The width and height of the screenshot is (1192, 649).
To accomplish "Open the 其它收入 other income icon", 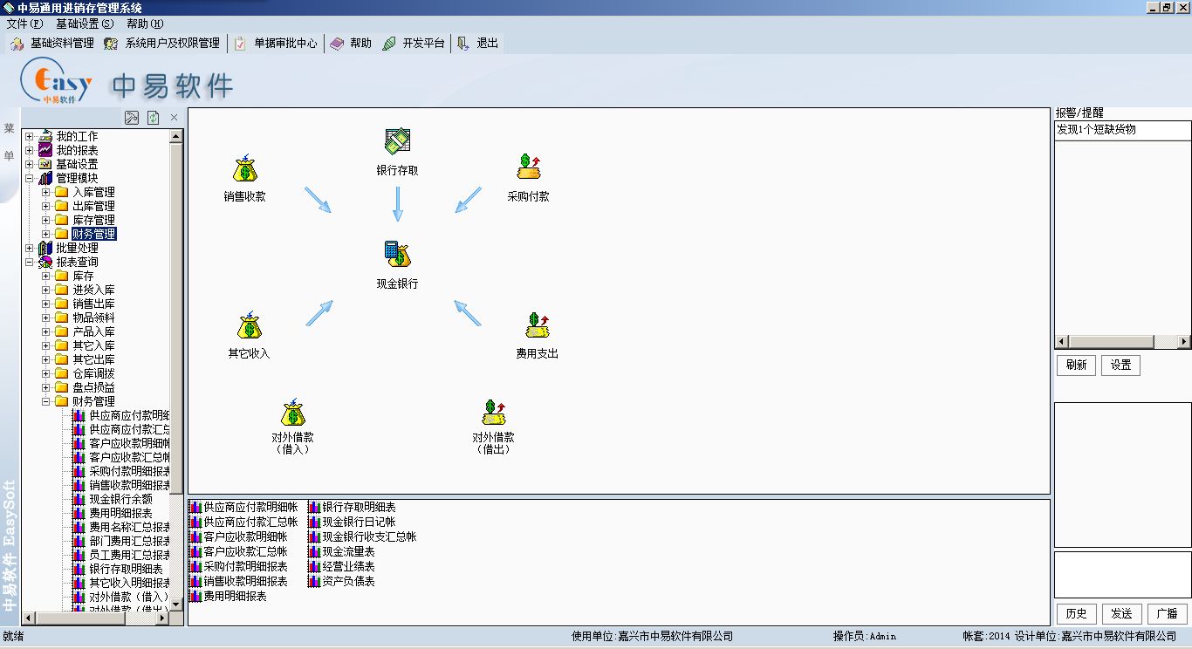I will click(249, 327).
